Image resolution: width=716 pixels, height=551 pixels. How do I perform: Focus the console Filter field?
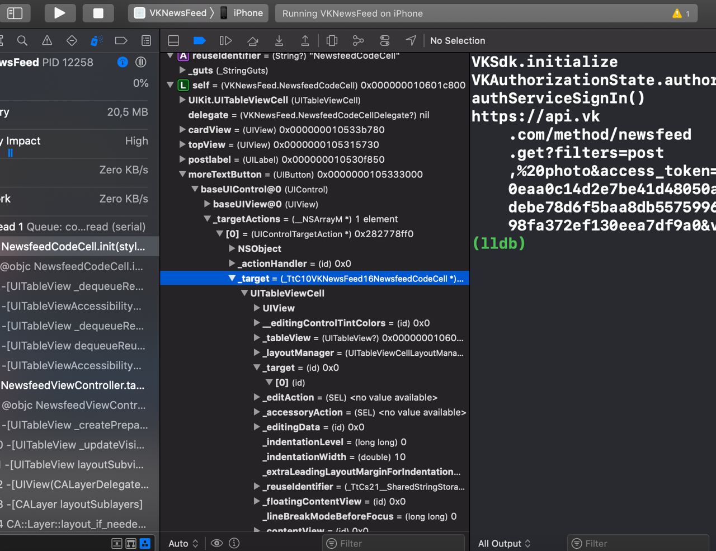coord(638,543)
